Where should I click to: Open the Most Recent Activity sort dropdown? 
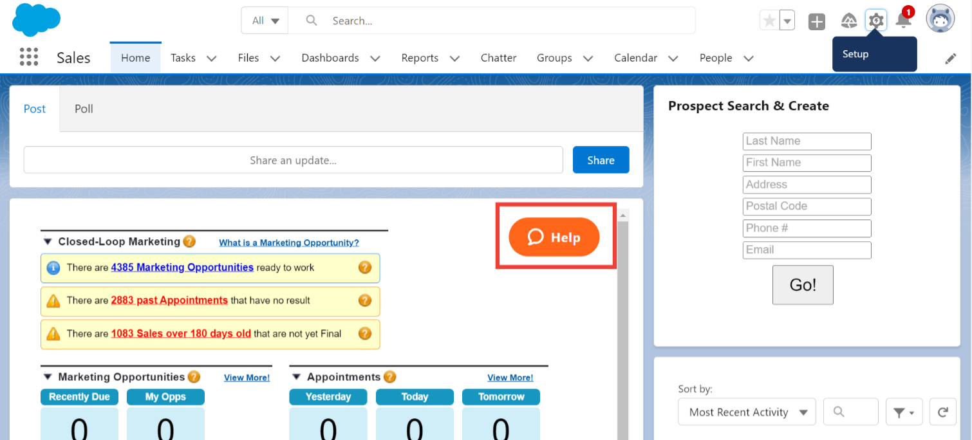[747, 412]
